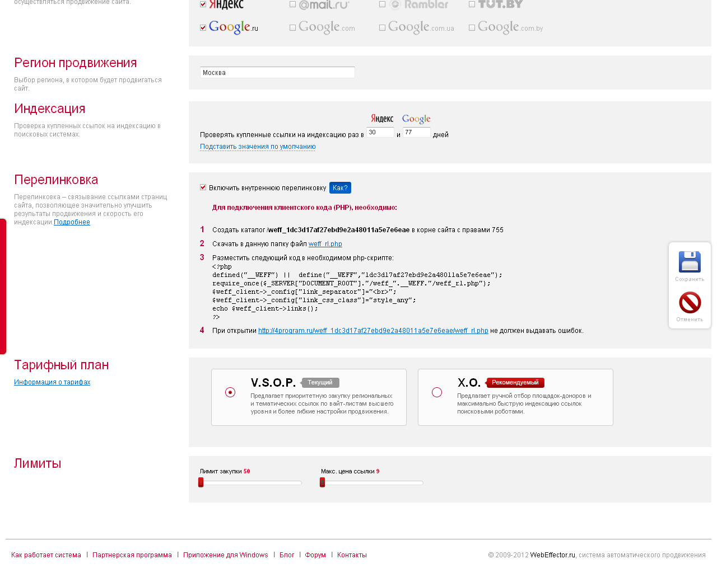717x573 pixels.
Task: Select the X.O. tariff radio button
Action: [x=437, y=392]
